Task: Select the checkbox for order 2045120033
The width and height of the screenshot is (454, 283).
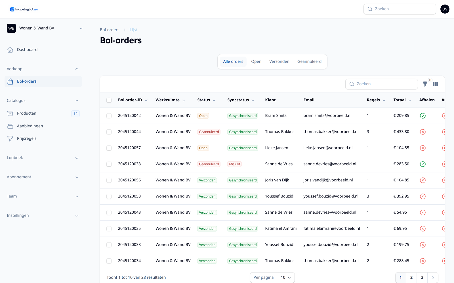Action: pos(109,164)
